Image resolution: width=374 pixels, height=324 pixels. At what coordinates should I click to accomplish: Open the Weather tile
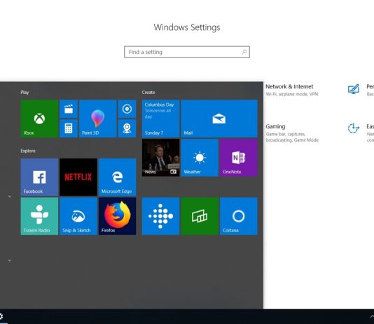tap(200, 158)
